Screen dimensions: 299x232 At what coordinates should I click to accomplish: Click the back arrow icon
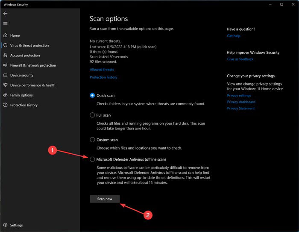pyautogui.click(x=5, y=13)
